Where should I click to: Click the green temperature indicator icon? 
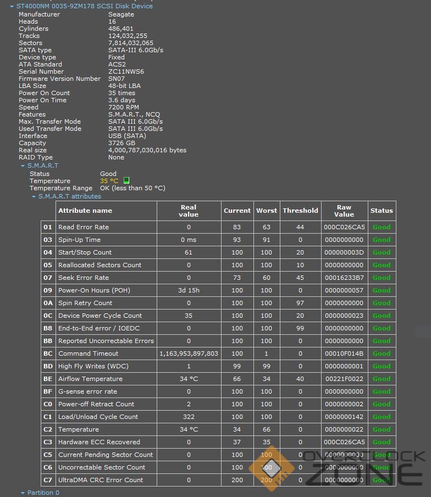(x=126, y=180)
